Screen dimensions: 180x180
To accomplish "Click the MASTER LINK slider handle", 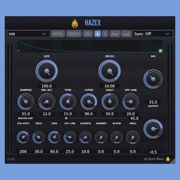I will click(66, 118).
